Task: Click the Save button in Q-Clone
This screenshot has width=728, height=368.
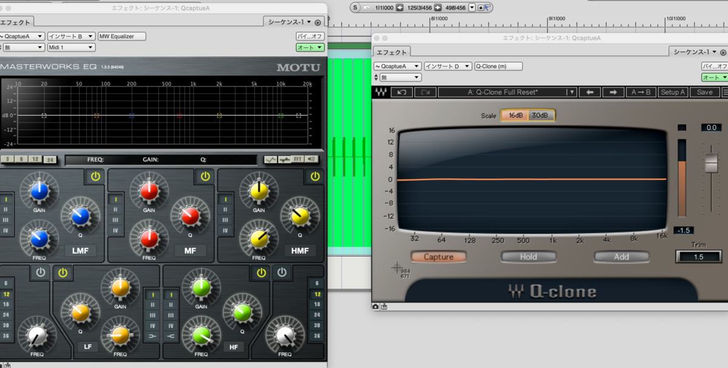Action: click(704, 92)
